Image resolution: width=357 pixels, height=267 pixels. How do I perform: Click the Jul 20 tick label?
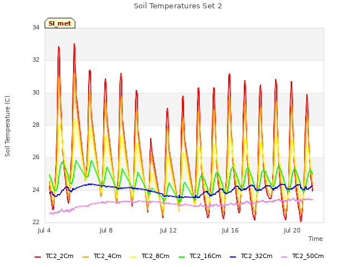click(292, 230)
